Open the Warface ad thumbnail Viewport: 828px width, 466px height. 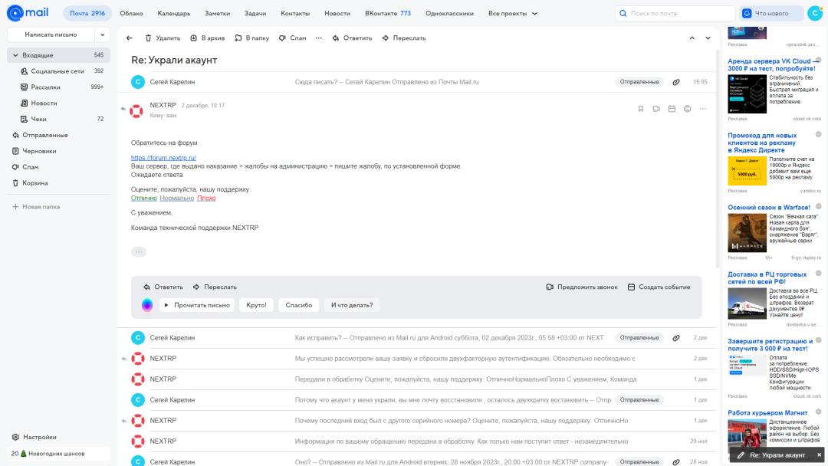pyautogui.click(x=747, y=233)
